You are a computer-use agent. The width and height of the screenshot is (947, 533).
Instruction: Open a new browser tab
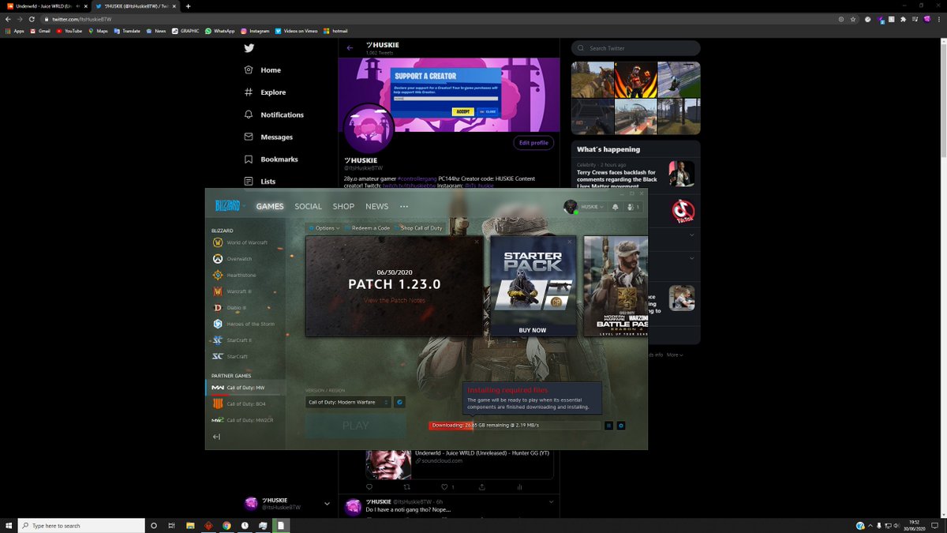coord(188,6)
